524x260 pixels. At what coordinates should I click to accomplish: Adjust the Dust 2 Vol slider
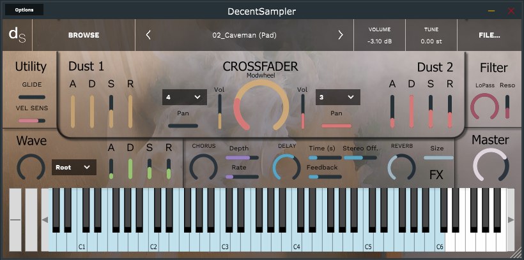(x=303, y=112)
